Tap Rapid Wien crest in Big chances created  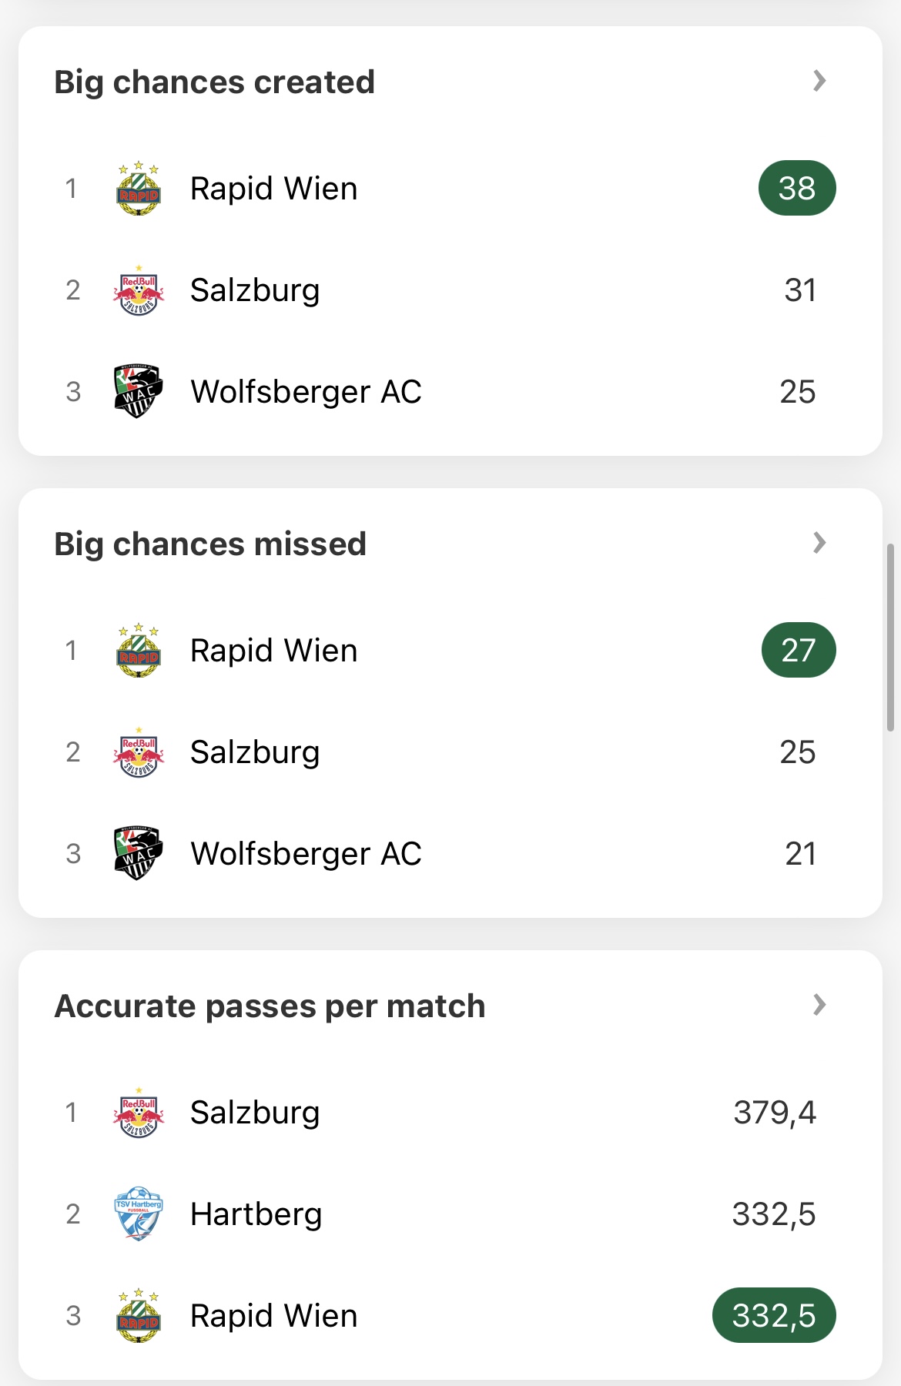(x=139, y=188)
